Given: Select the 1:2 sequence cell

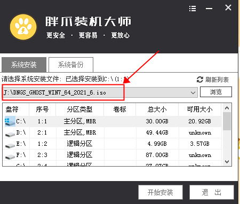Looking at the screenshot, I should coord(42,144).
